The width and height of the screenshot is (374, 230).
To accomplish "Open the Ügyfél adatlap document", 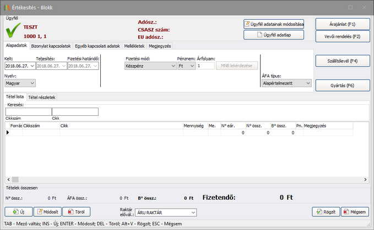I will click(274, 35).
